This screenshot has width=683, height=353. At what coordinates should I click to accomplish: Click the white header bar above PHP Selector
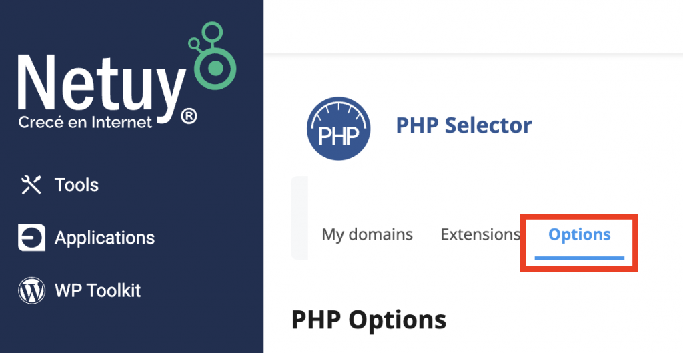coord(473,27)
